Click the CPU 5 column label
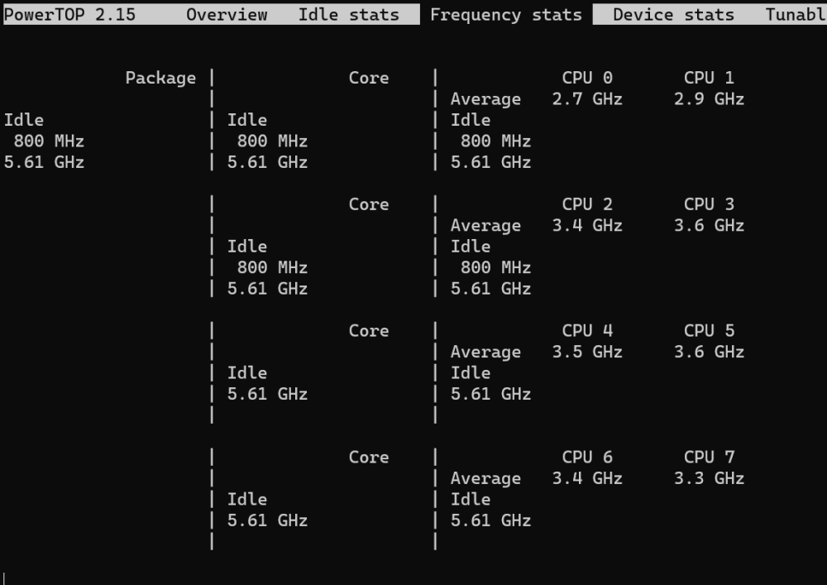827x585 pixels. tap(709, 331)
